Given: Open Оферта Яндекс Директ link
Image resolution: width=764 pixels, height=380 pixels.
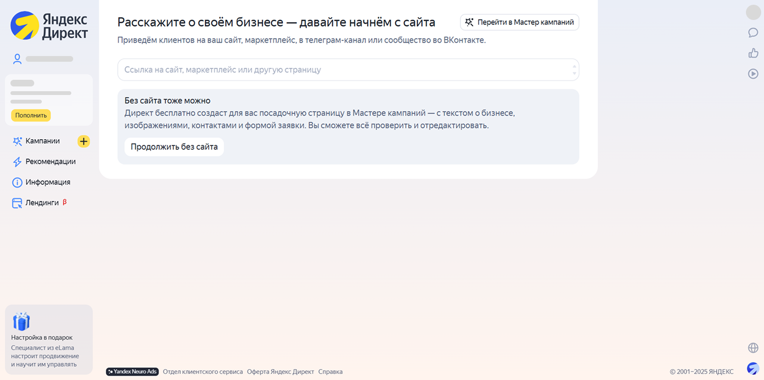Looking at the screenshot, I should click(x=280, y=372).
